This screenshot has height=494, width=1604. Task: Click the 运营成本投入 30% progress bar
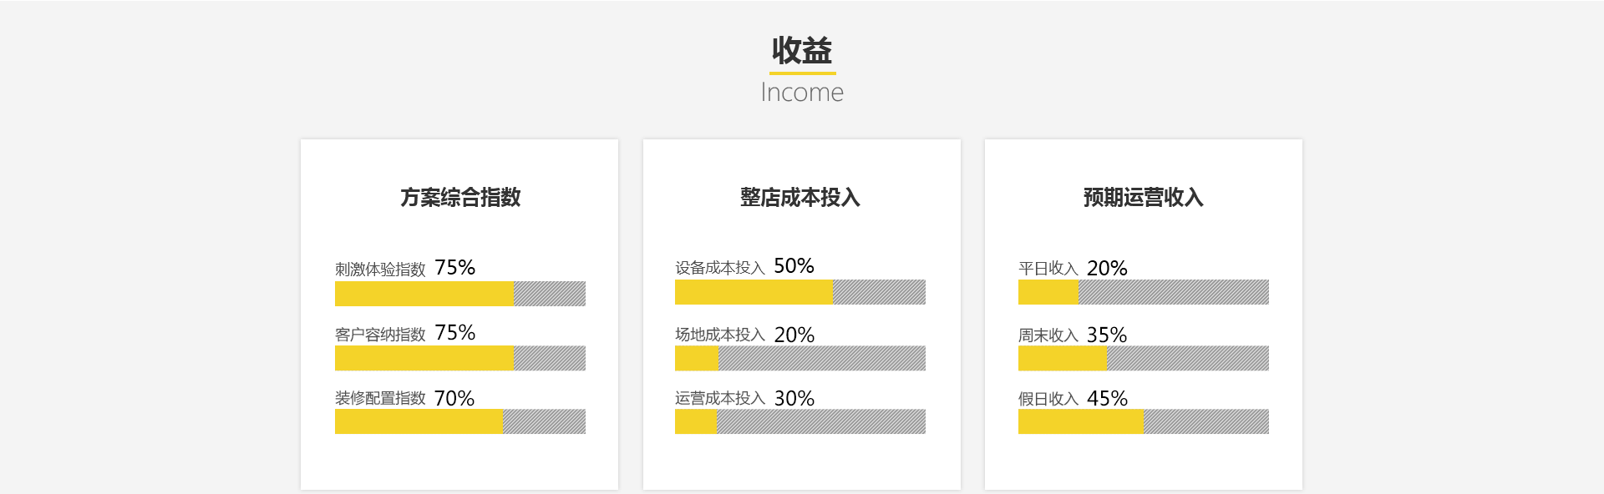(x=800, y=421)
